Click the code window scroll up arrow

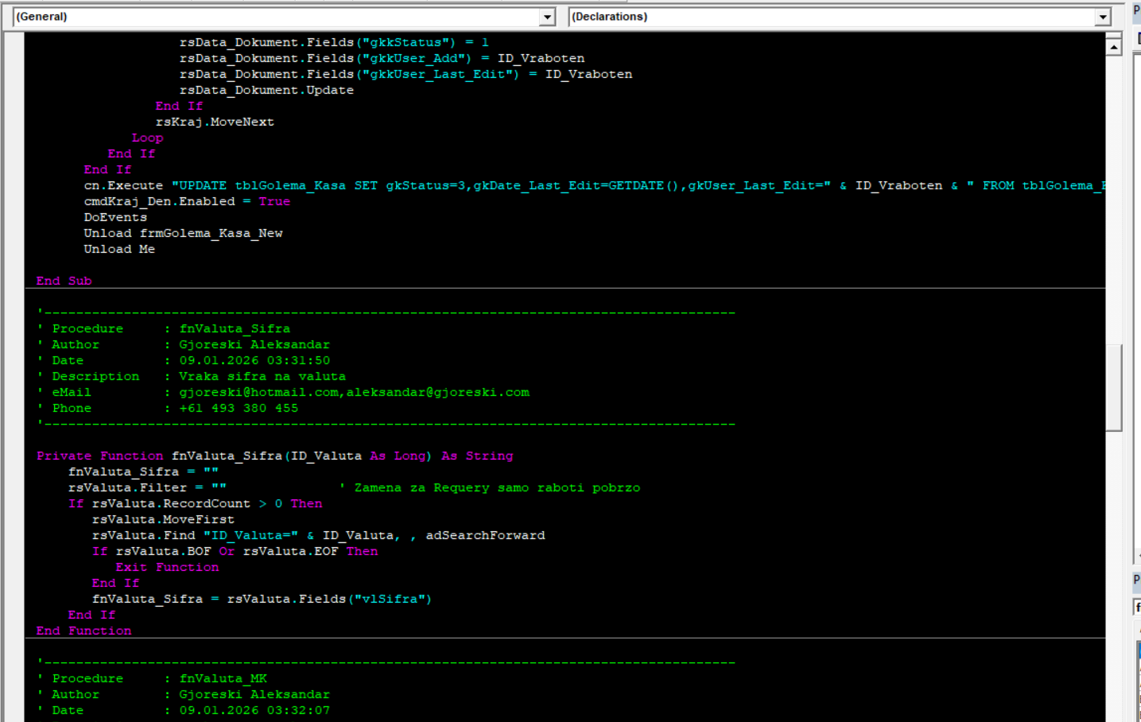pyautogui.click(x=1113, y=48)
